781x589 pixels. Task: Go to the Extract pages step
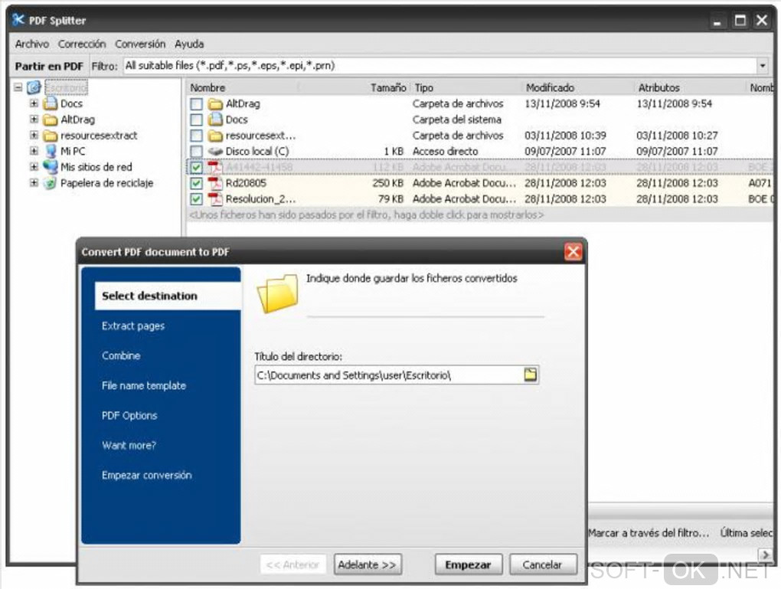pos(133,326)
